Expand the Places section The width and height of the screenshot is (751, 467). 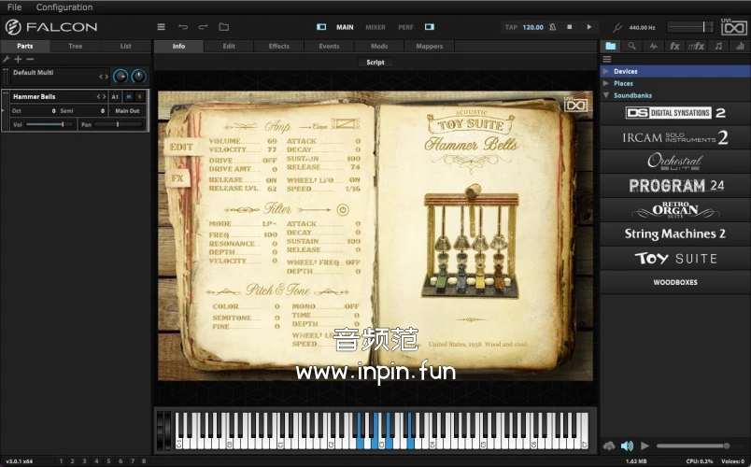click(x=606, y=83)
